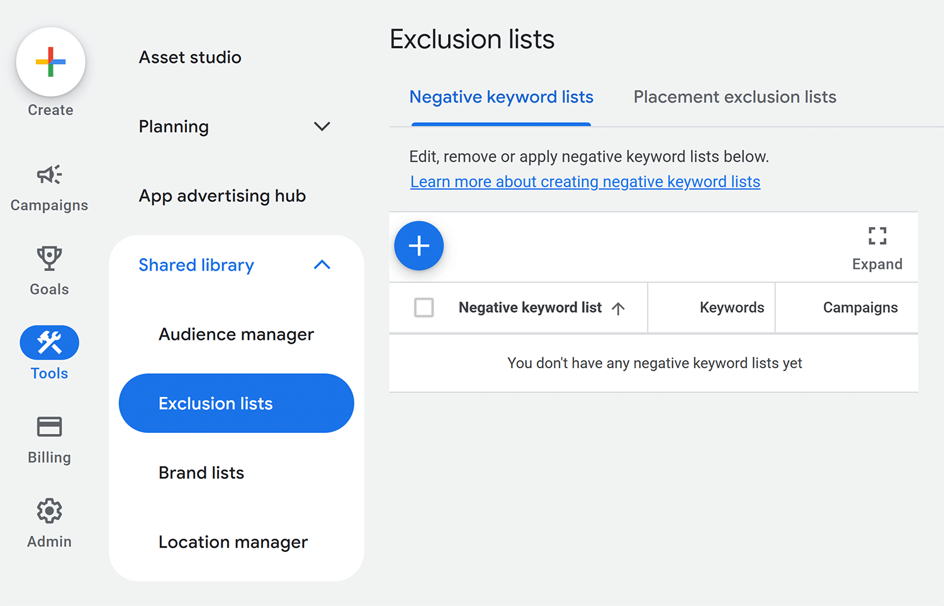Click the 'Edit, remove or apply' description text
This screenshot has height=606, width=944.
coord(589,157)
